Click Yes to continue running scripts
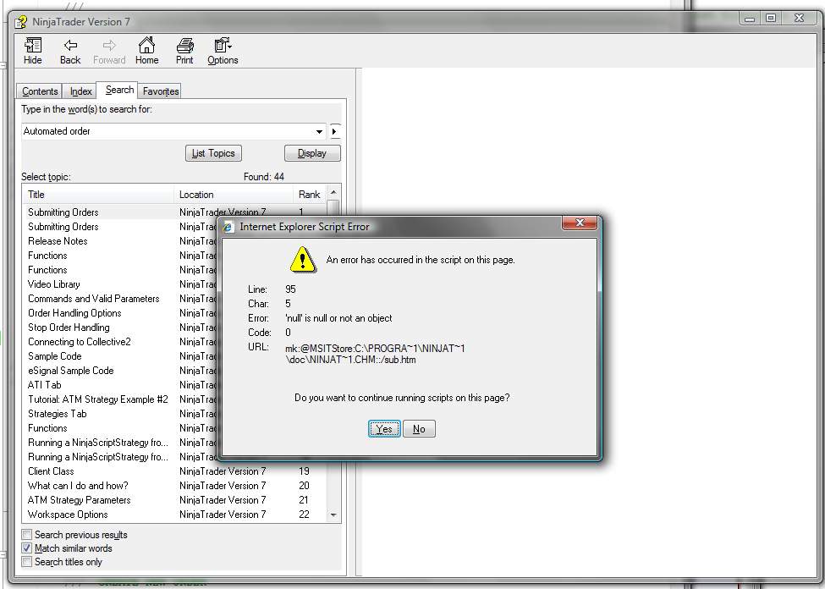This screenshot has width=825, height=589. (384, 429)
